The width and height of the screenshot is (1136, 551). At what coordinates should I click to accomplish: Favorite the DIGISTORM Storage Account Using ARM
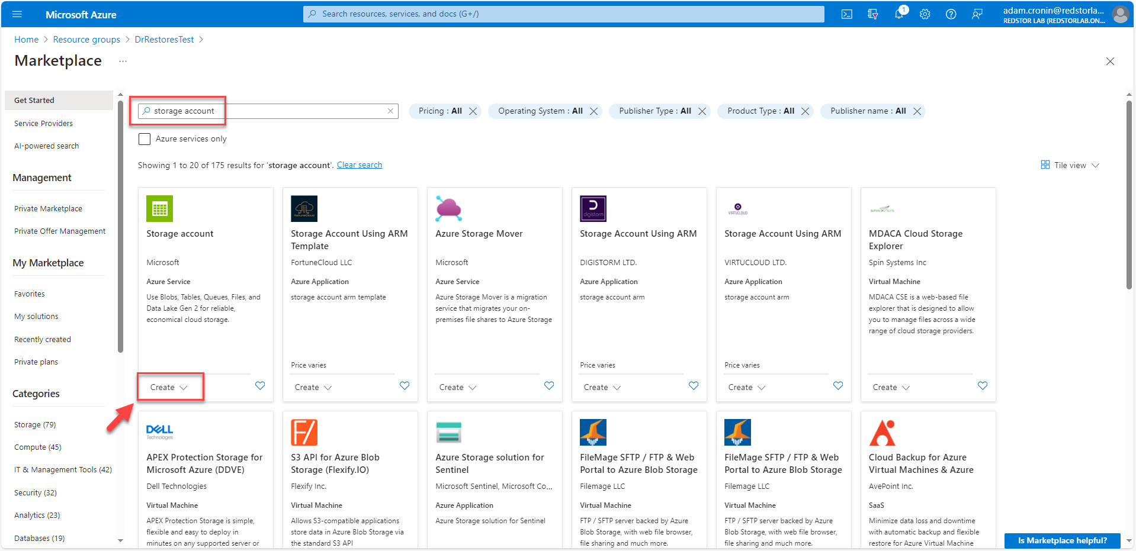tap(694, 386)
